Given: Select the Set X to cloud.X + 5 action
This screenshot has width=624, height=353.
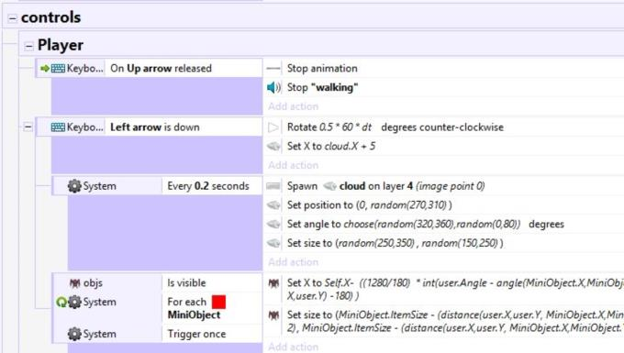Looking at the screenshot, I should pos(443,147).
